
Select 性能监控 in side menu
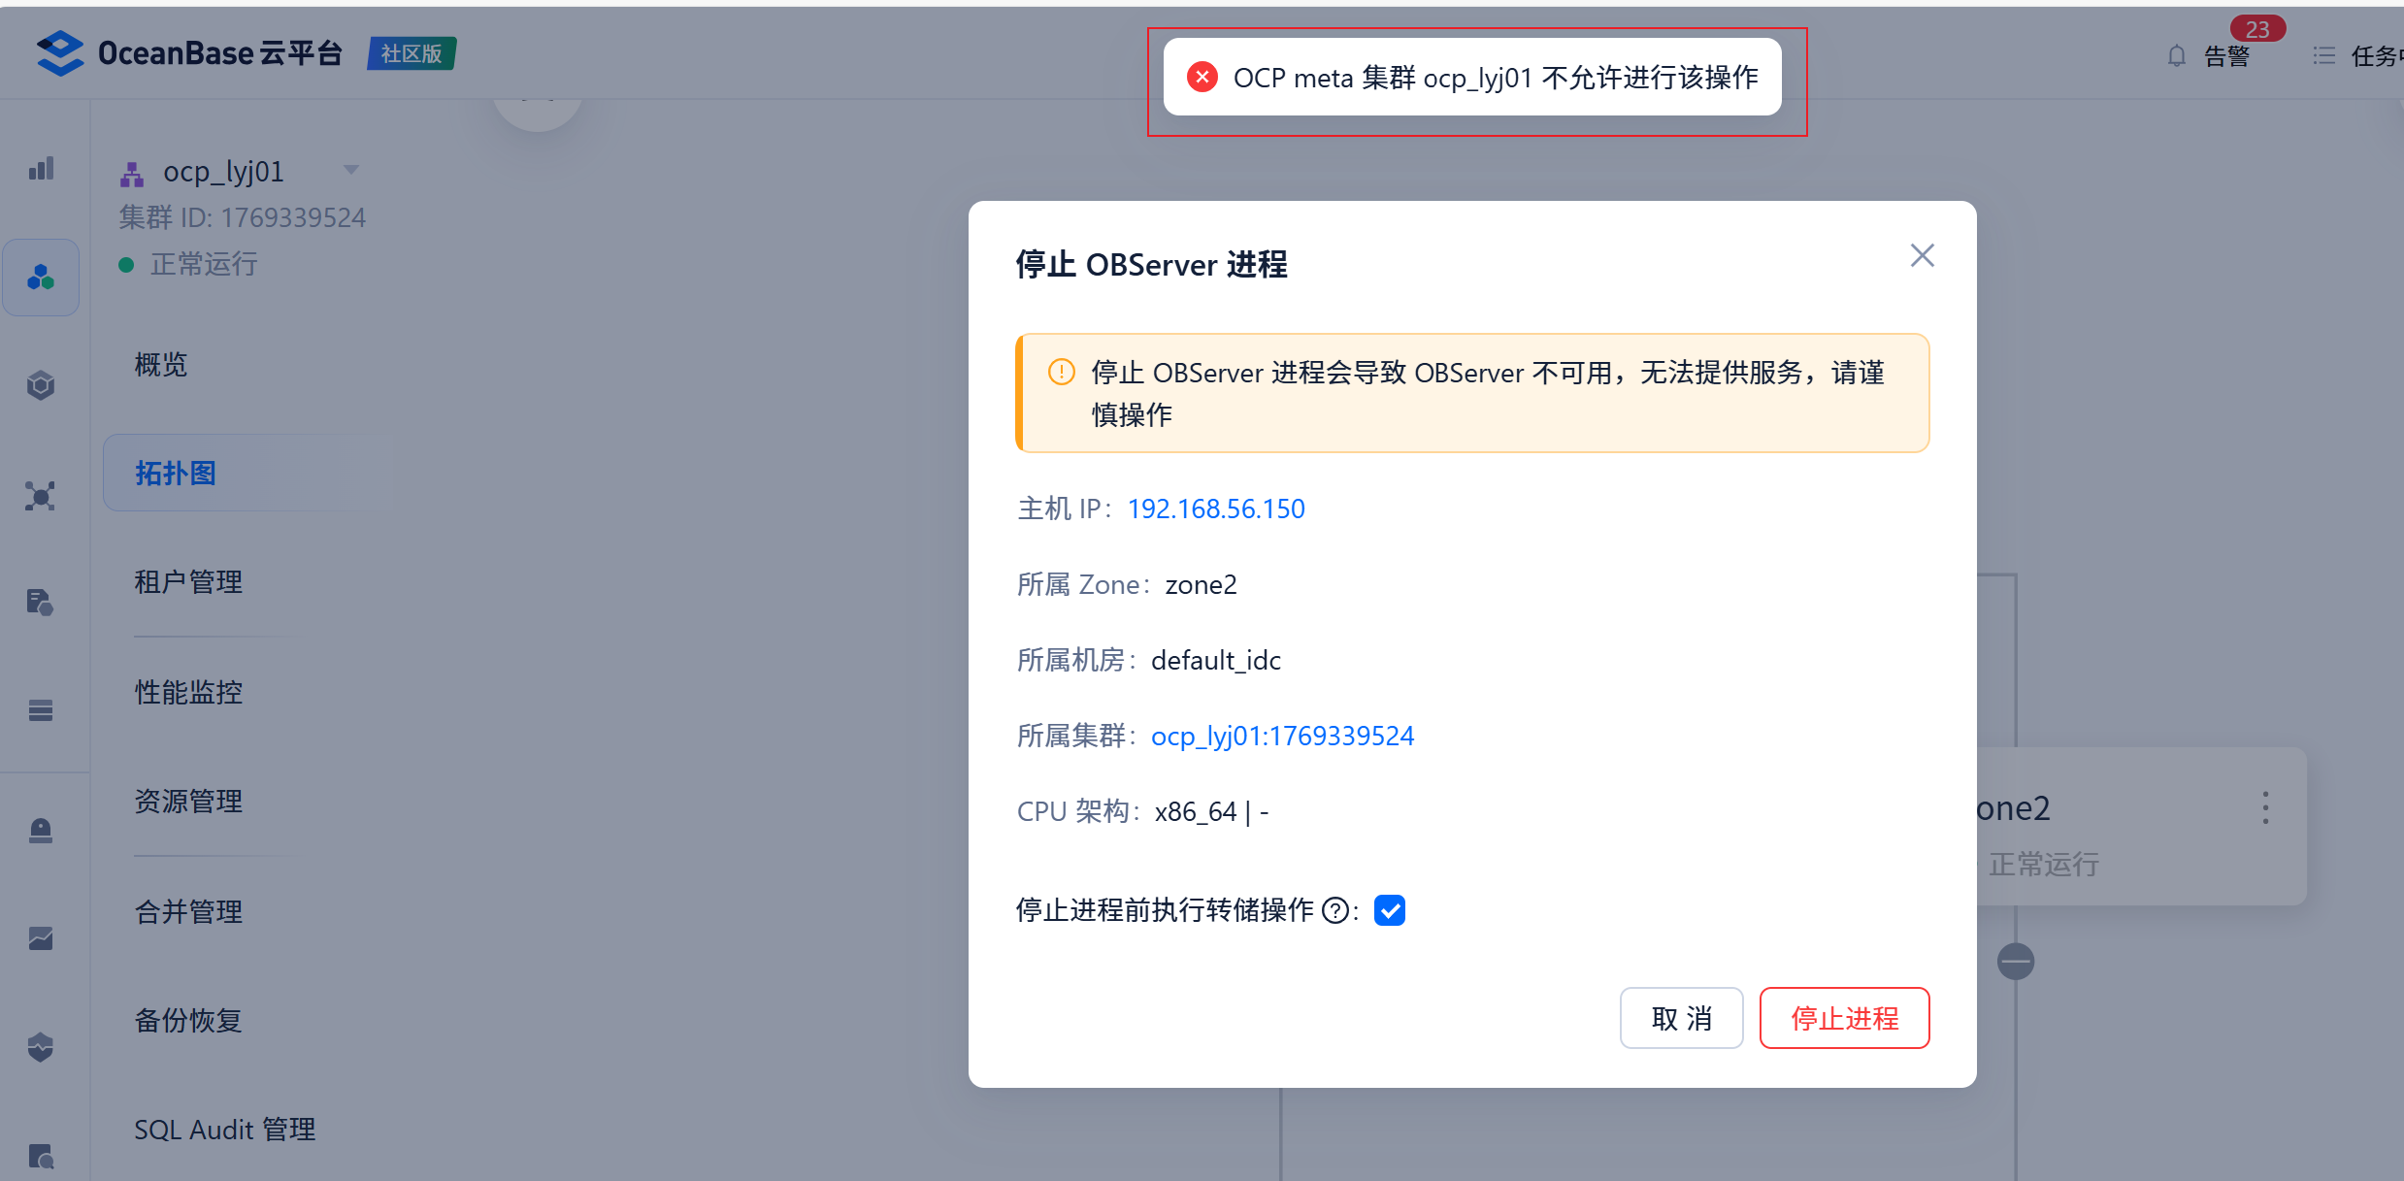[x=189, y=692]
